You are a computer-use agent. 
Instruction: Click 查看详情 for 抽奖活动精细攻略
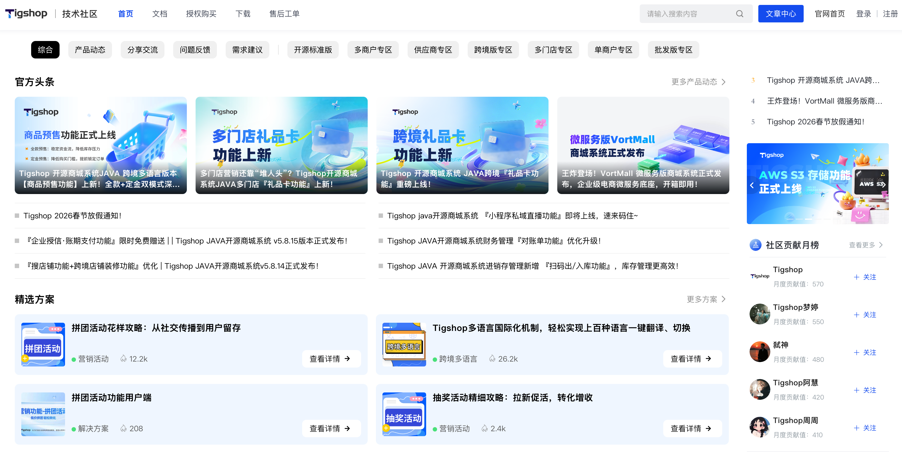pos(692,428)
